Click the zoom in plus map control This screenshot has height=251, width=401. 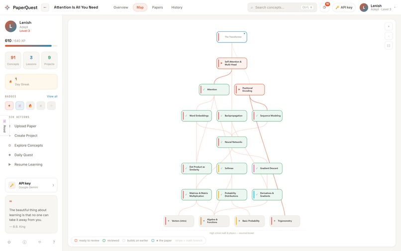click(389, 26)
